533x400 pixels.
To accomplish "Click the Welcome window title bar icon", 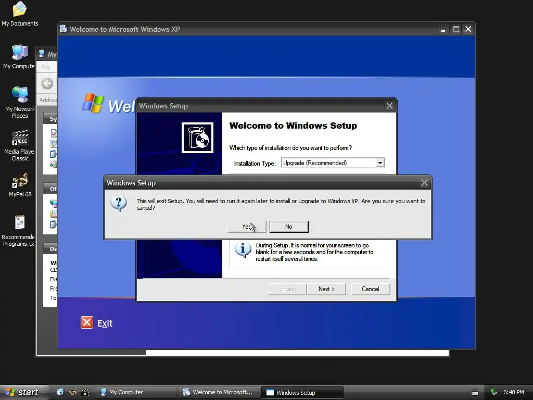I will click(64, 29).
